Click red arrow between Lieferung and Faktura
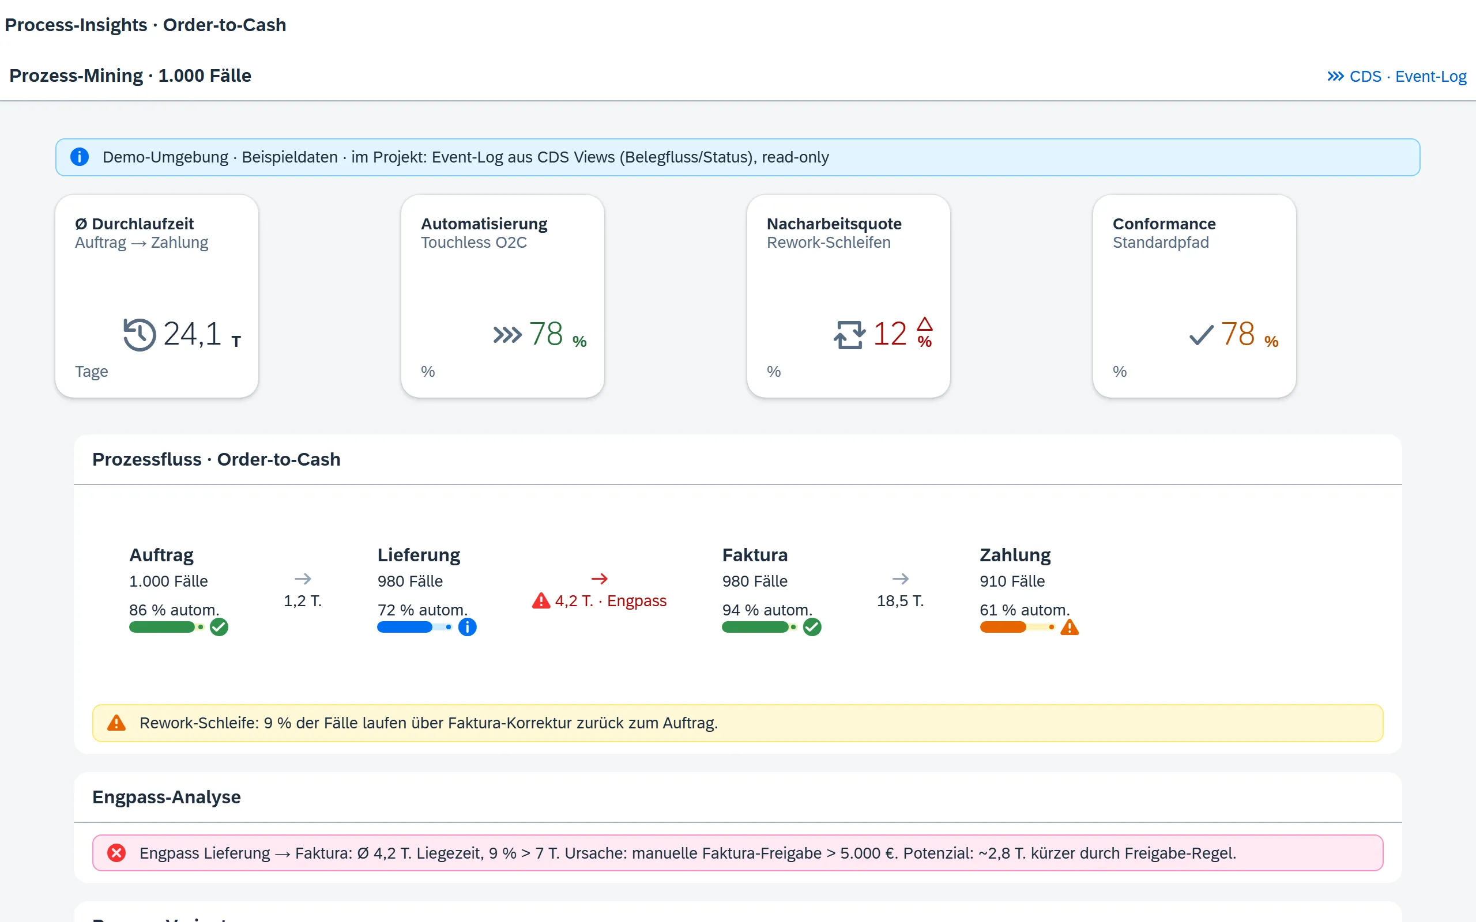This screenshot has height=922, width=1476. (x=600, y=578)
